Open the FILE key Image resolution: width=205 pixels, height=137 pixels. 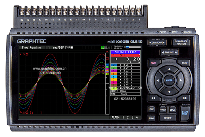[152, 109]
